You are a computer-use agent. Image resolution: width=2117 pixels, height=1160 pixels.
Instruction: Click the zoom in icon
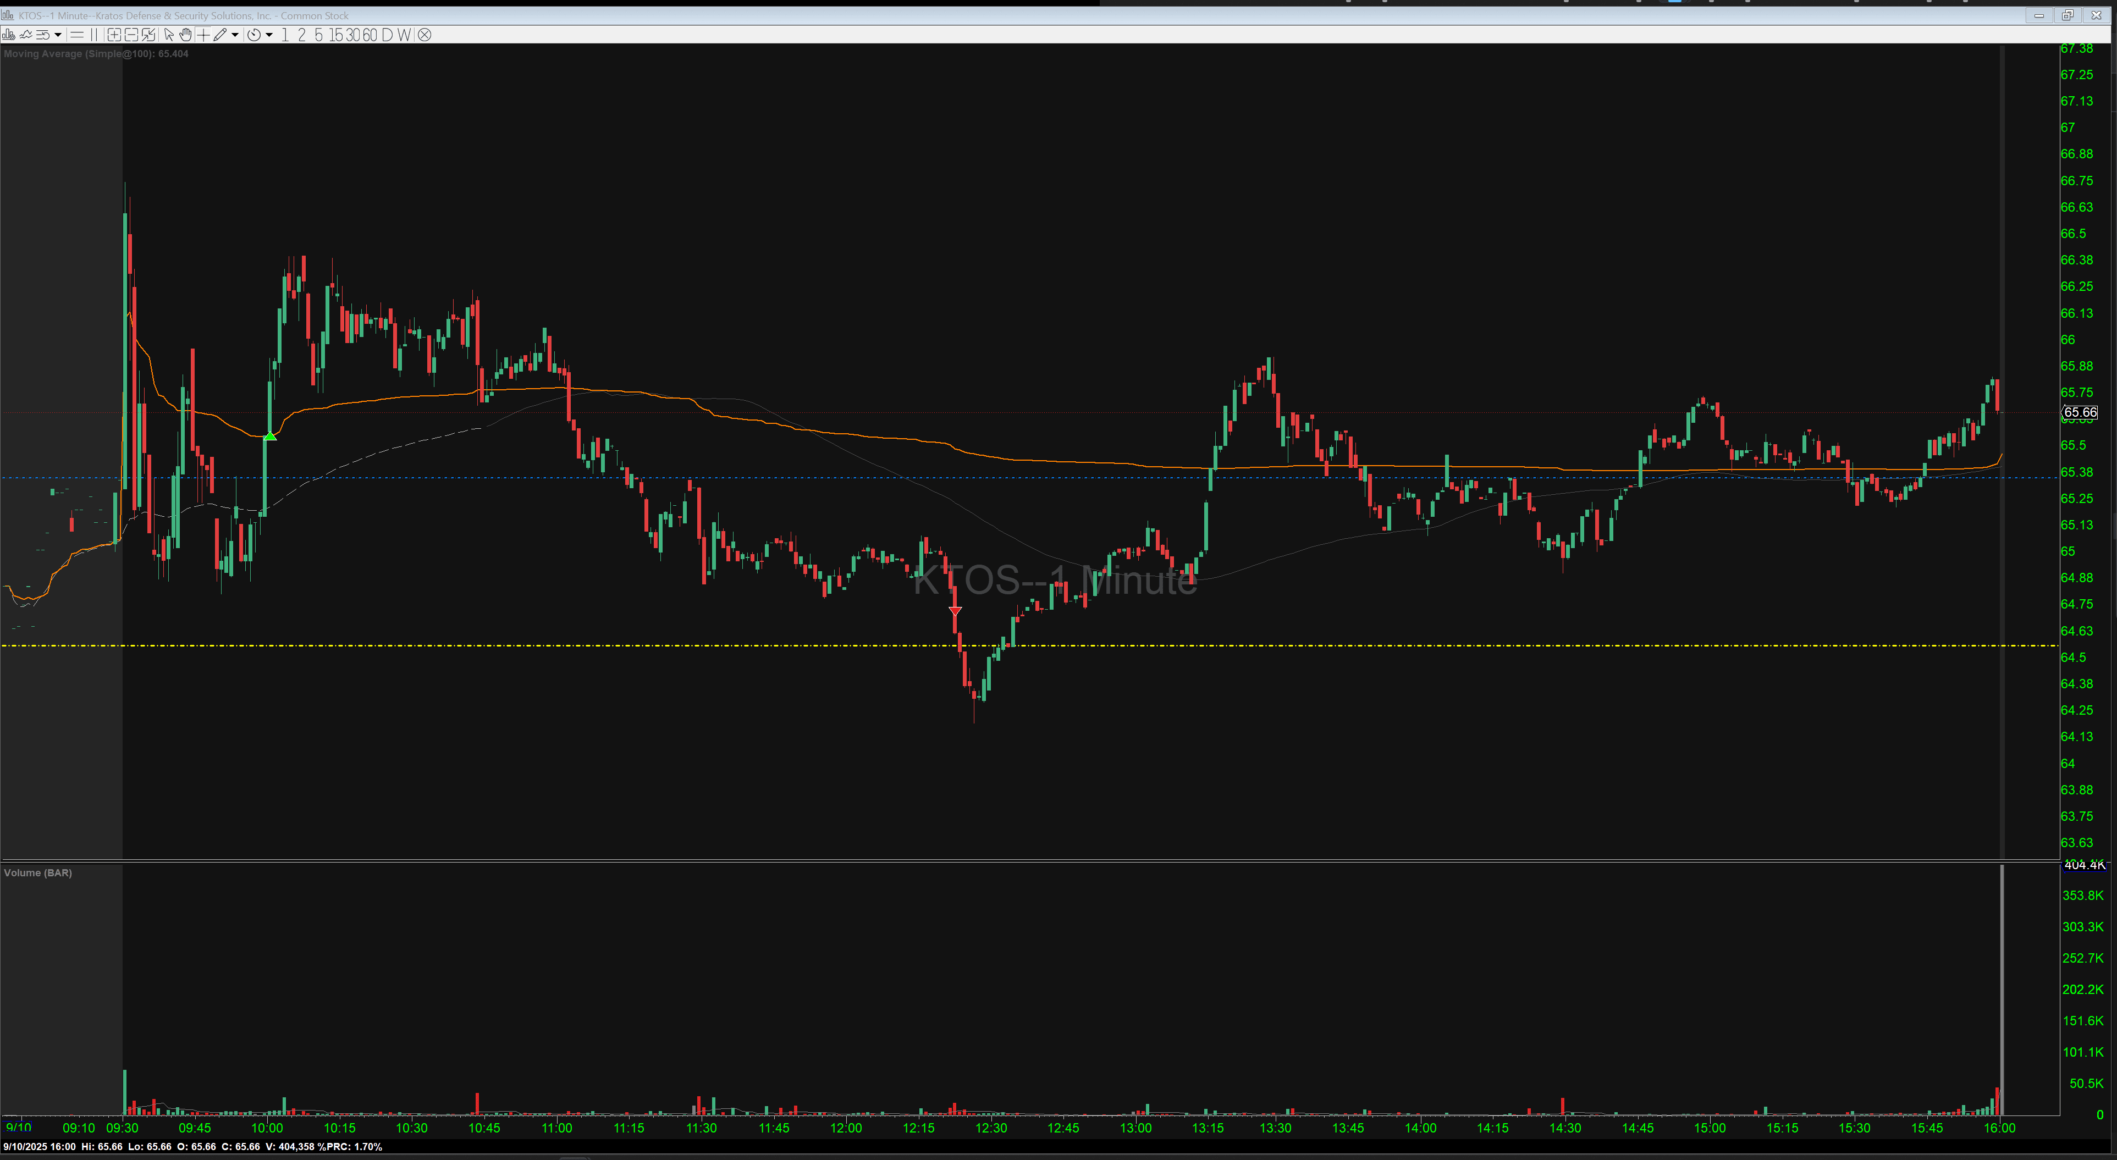coord(113,35)
